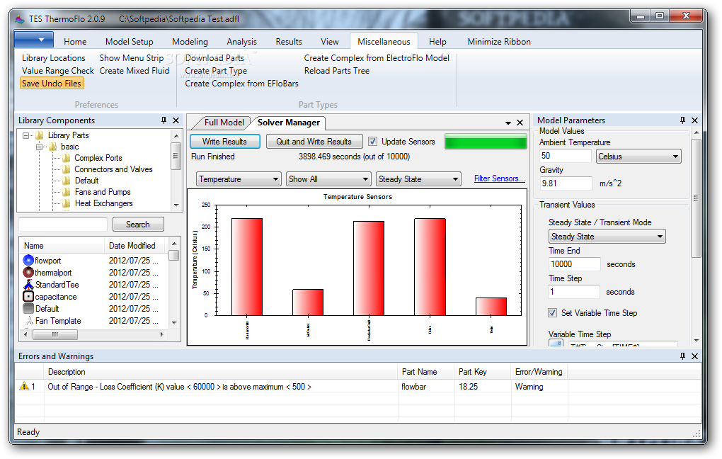Click Value Range Check
722x459 pixels.
pyautogui.click(x=58, y=71)
